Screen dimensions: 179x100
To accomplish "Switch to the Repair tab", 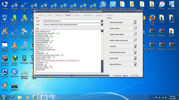I will (77, 15).
